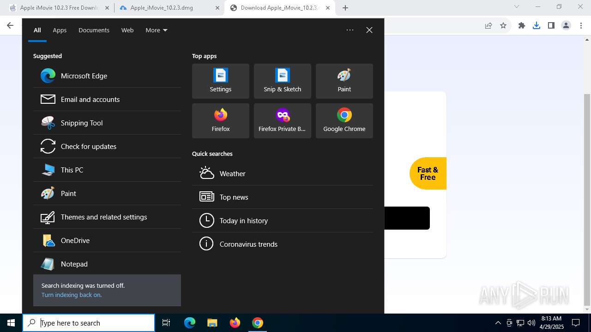Open Google Chrome tile in Top apps
Screen dimensions: 591x332
pos(344,121)
